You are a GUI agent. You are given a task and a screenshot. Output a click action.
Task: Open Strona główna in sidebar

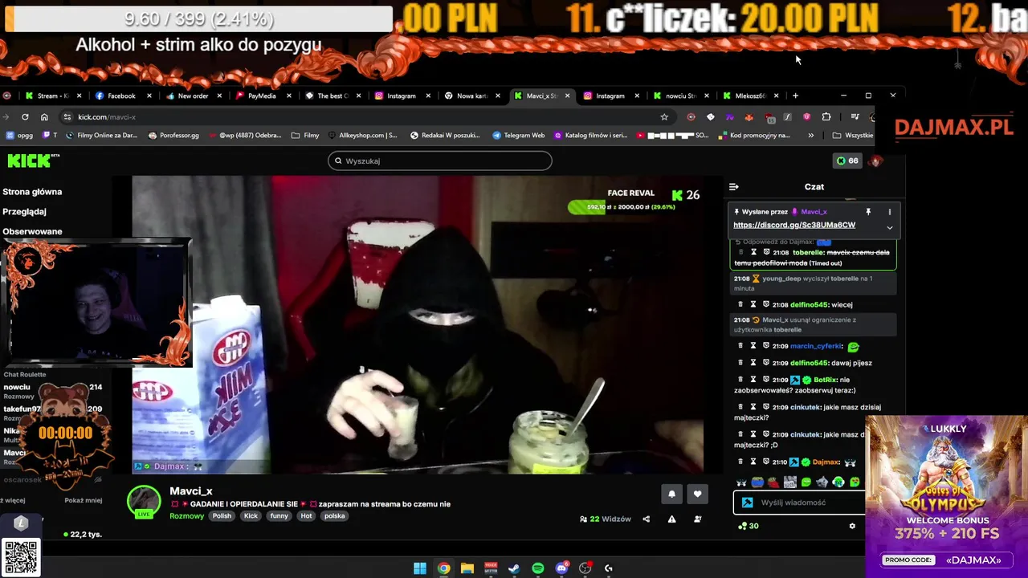tap(32, 192)
